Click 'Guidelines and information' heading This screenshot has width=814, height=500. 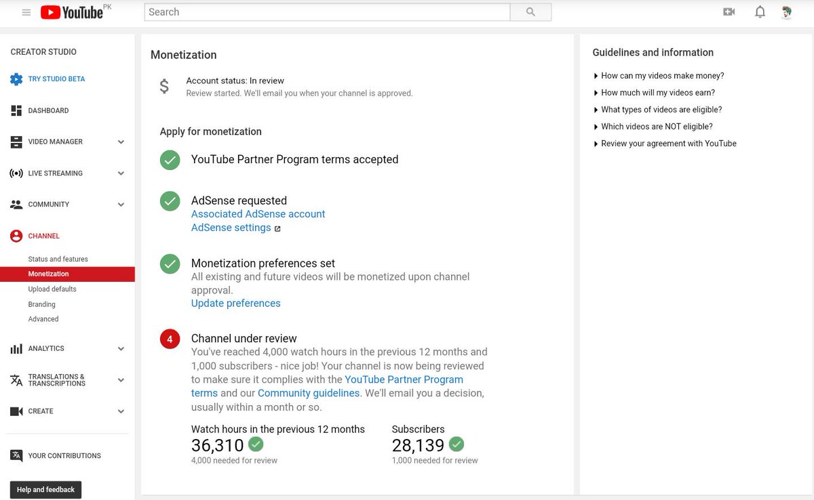click(653, 53)
